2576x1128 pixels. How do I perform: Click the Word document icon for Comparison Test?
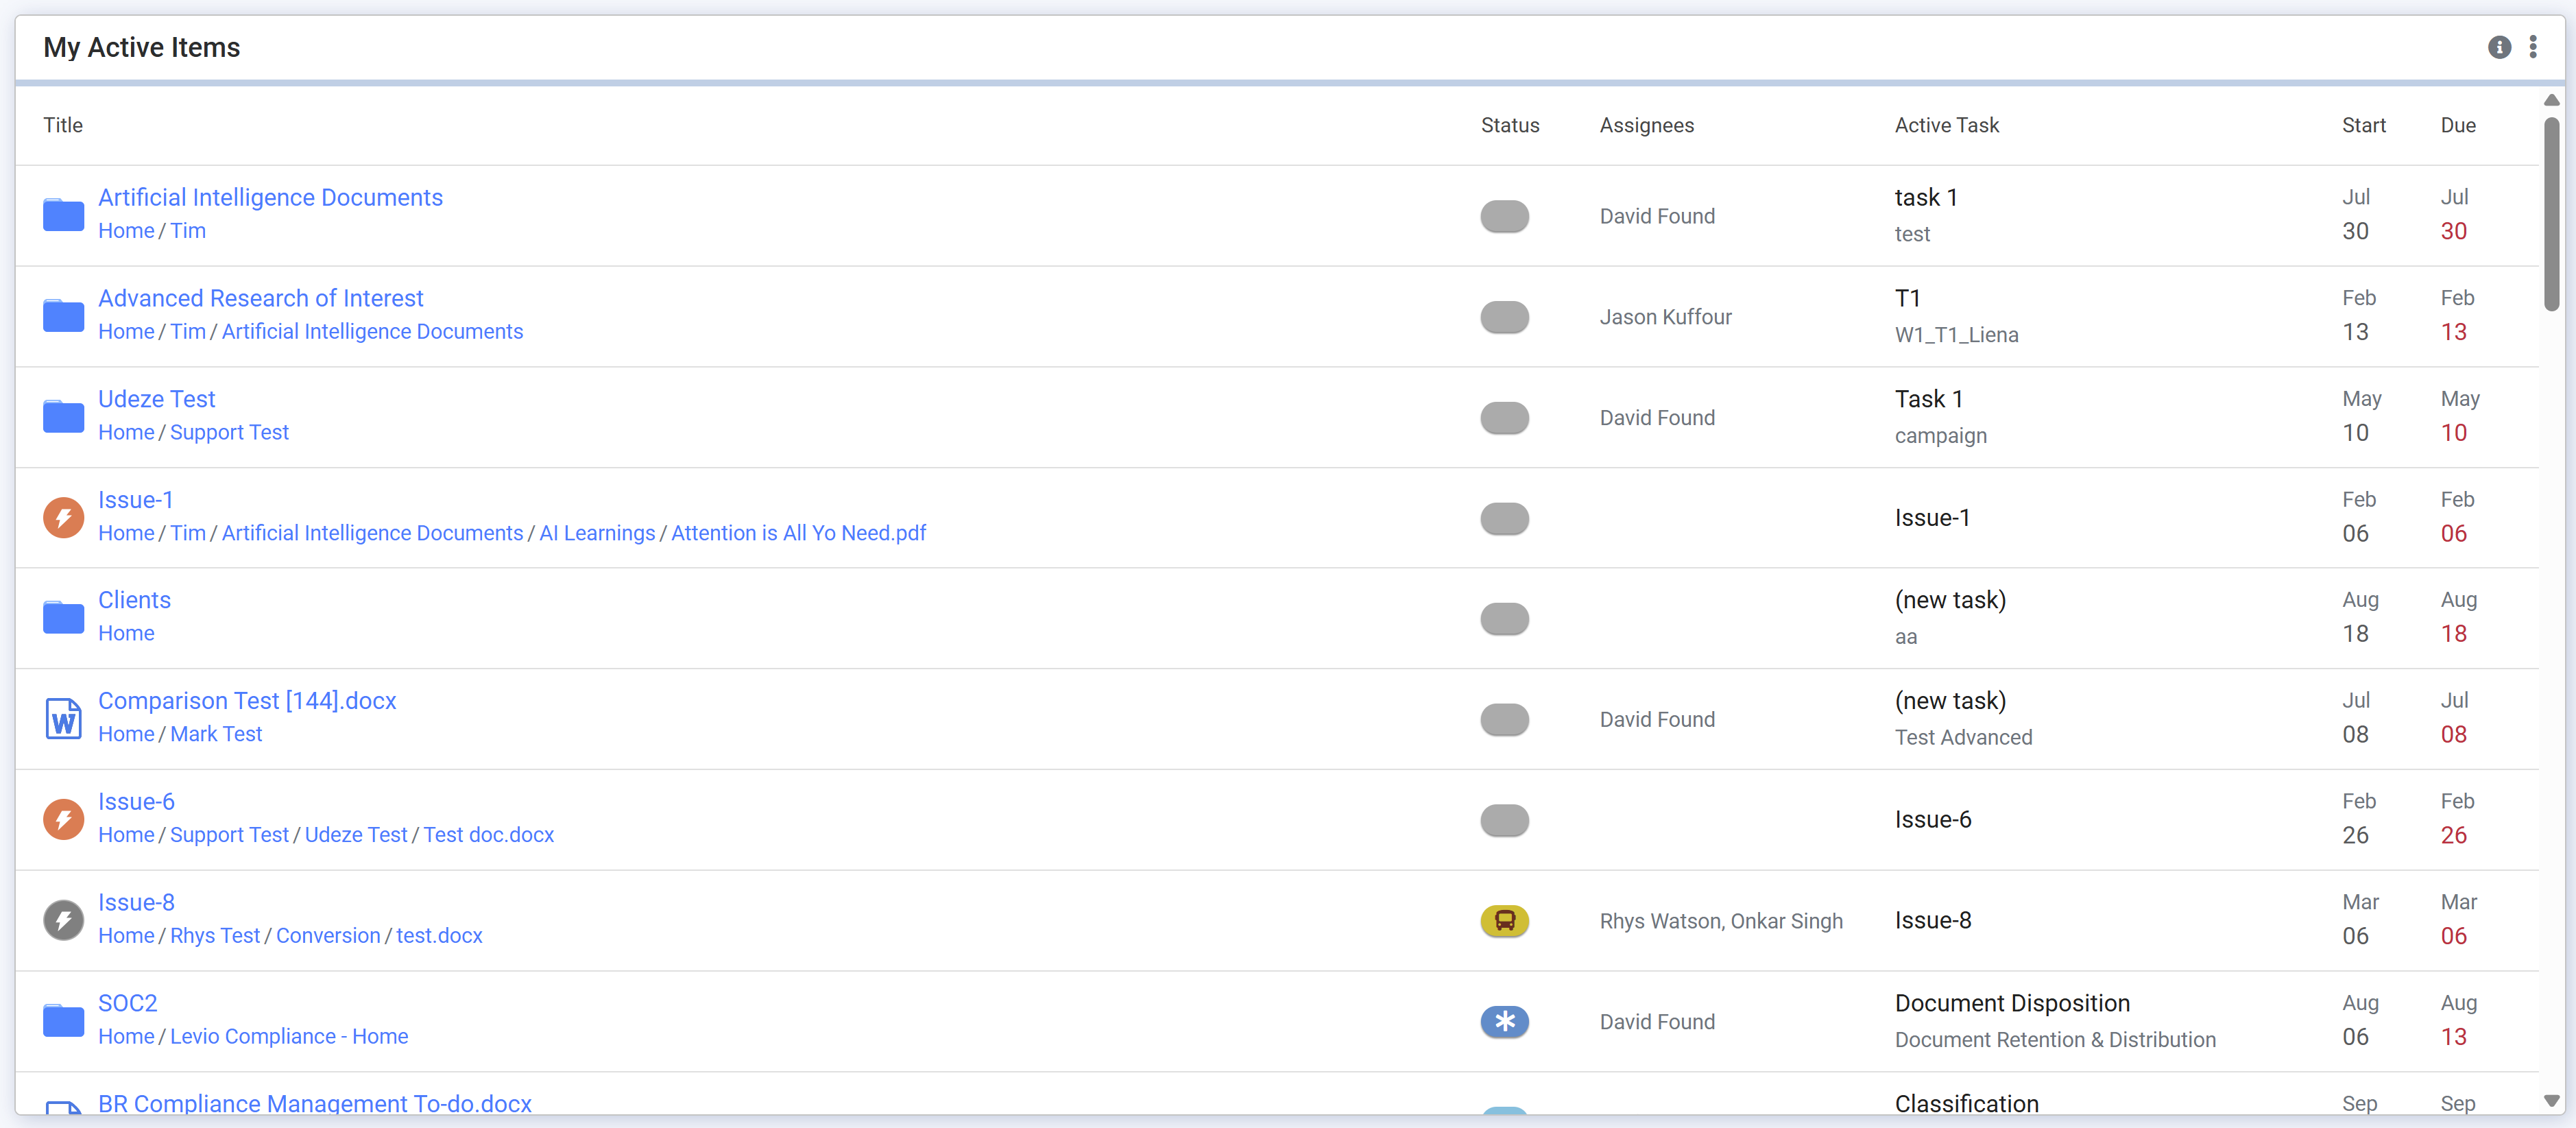coord(63,718)
